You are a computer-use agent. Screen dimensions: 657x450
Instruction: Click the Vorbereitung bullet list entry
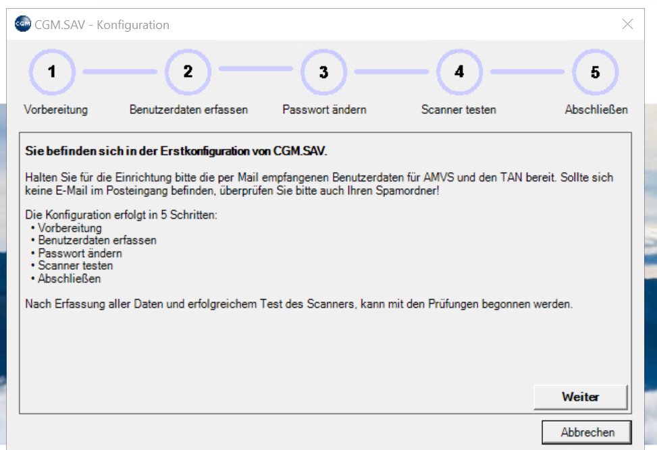pos(70,228)
